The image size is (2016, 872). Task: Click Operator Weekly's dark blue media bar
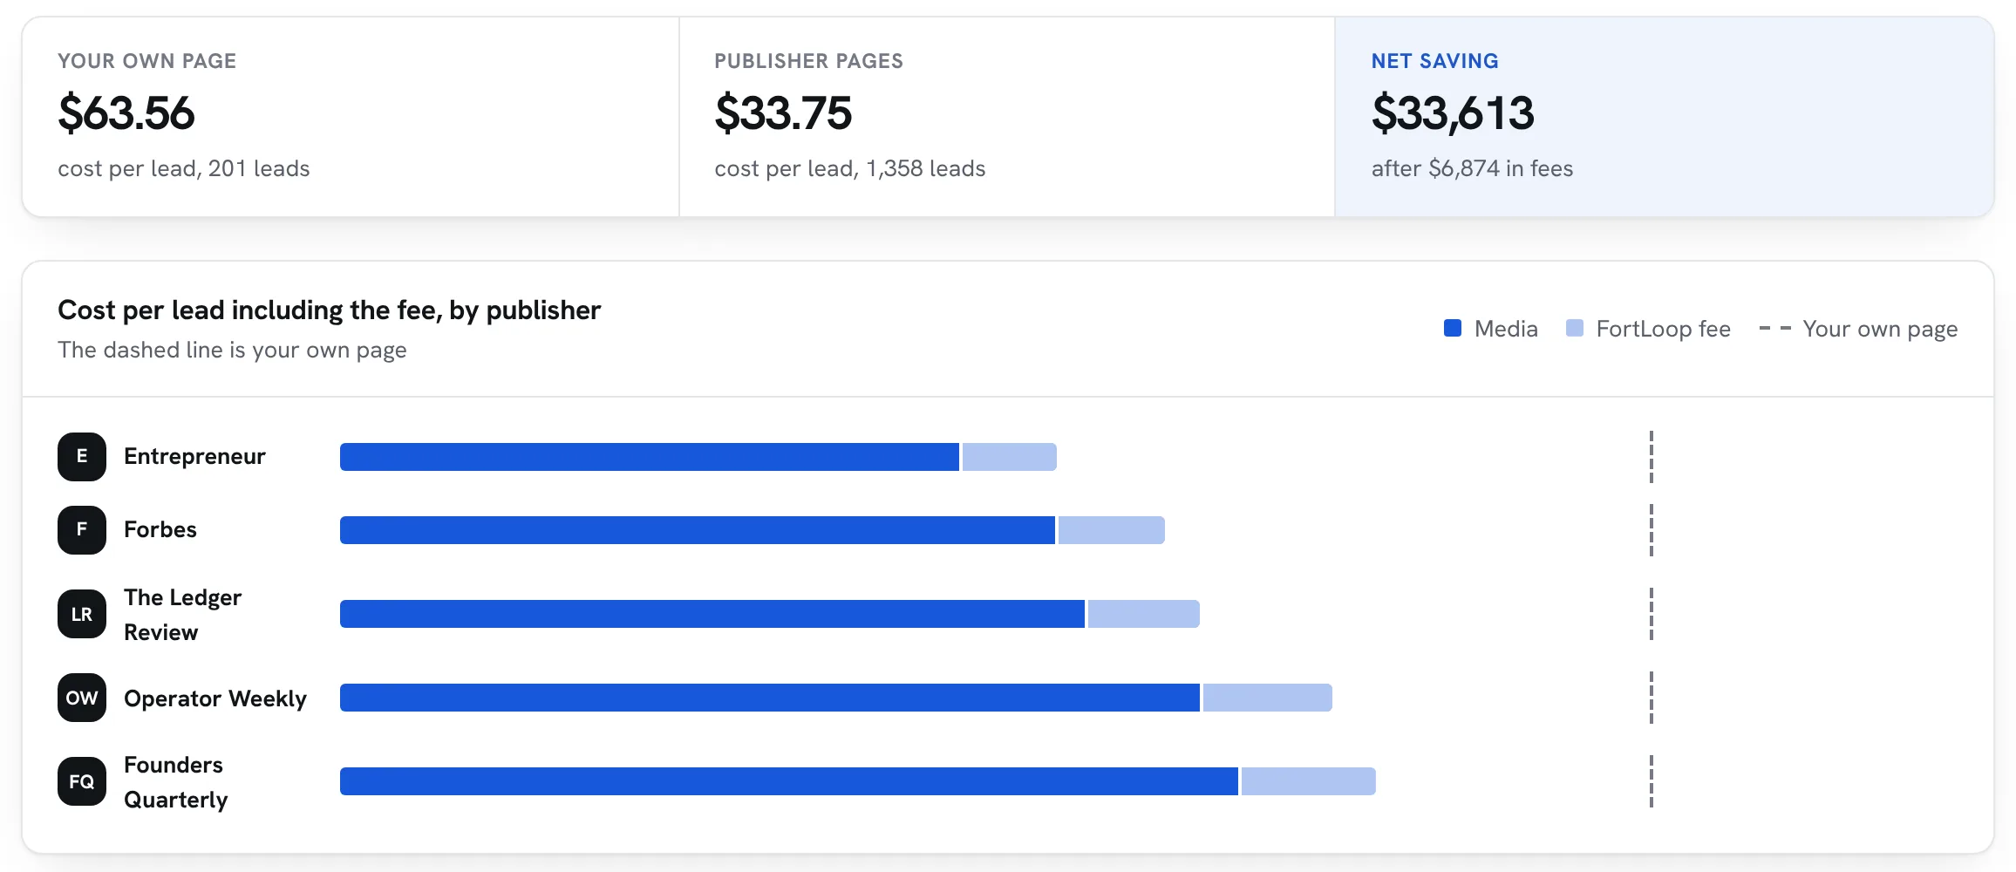[x=770, y=698]
